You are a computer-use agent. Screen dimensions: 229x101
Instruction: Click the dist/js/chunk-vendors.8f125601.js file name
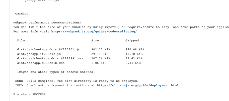[48, 50]
